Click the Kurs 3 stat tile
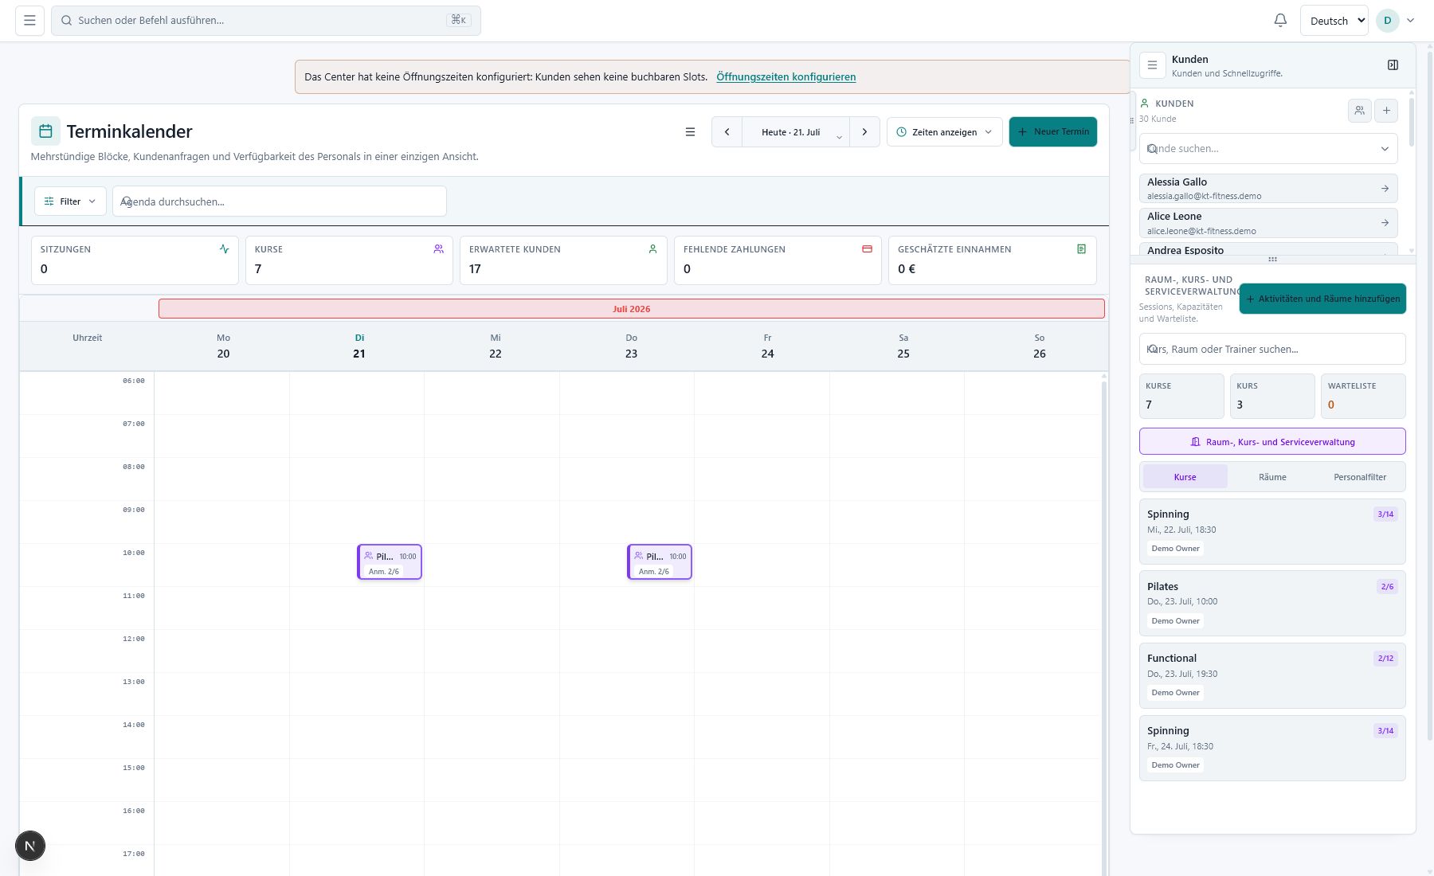This screenshot has height=876, width=1434. click(1272, 396)
